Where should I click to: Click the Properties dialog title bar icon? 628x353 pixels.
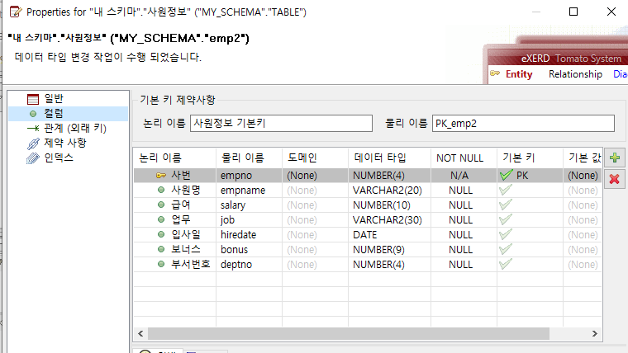pyautogui.click(x=15, y=12)
